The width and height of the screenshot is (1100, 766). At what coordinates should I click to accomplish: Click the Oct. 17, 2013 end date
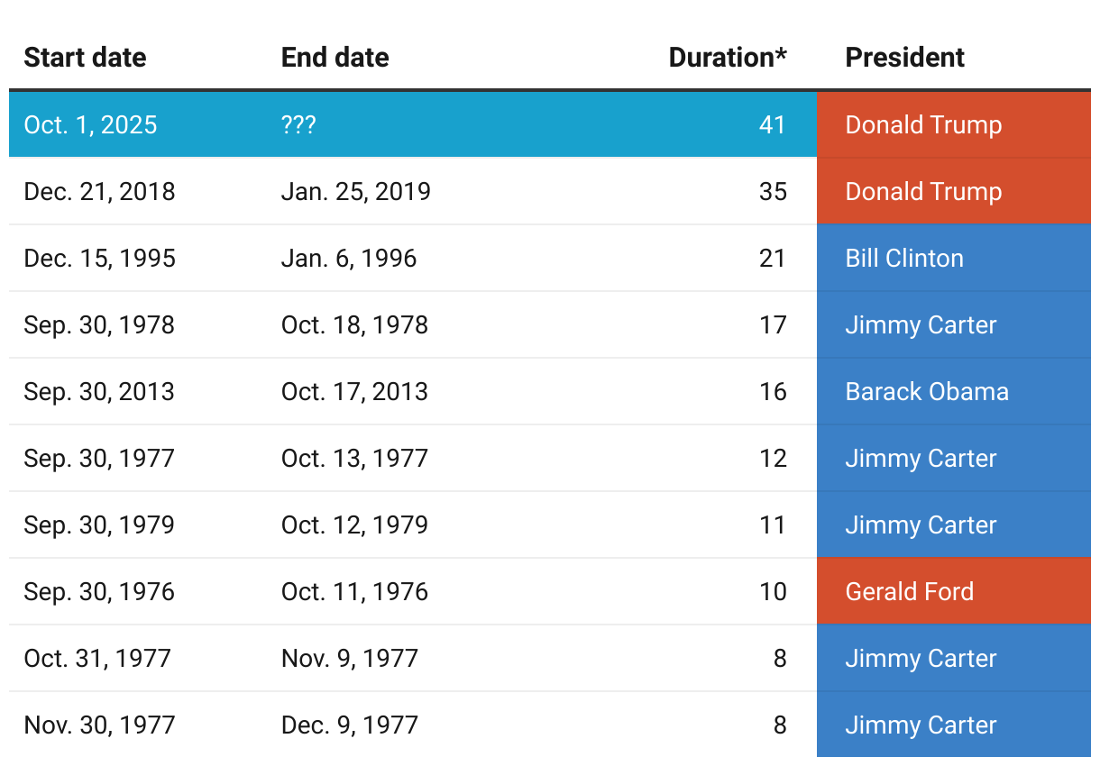pos(354,392)
